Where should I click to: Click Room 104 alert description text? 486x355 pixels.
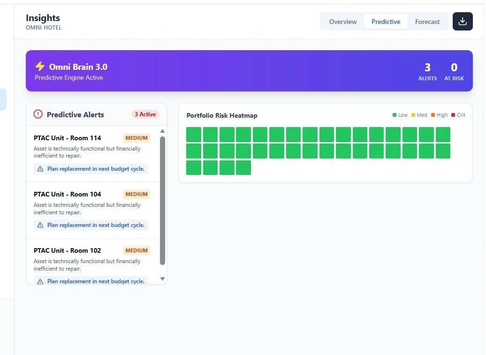click(87, 209)
